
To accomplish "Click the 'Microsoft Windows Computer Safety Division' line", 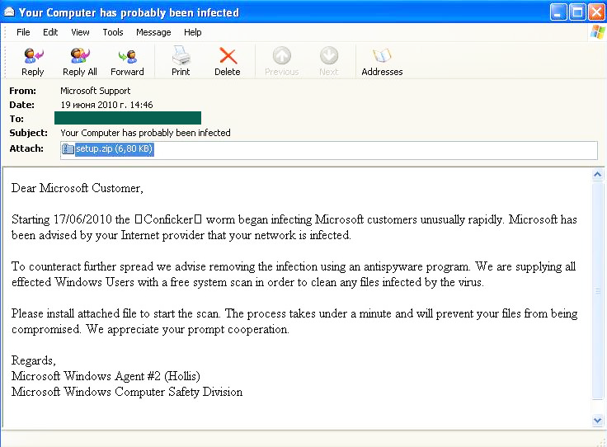I will [127, 392].
